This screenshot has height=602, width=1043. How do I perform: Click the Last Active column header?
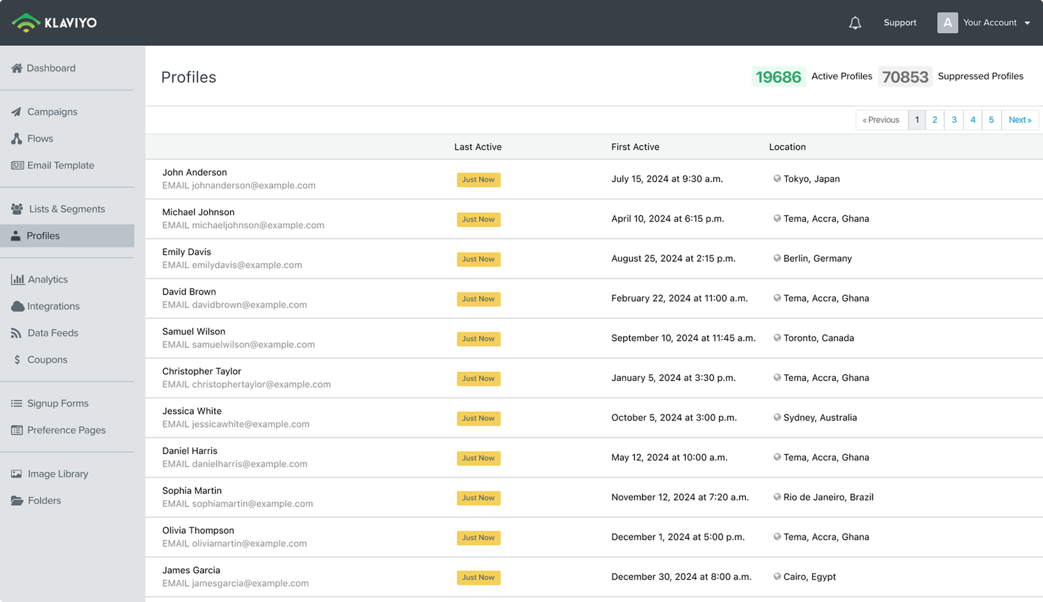click(x=478, y=147)
